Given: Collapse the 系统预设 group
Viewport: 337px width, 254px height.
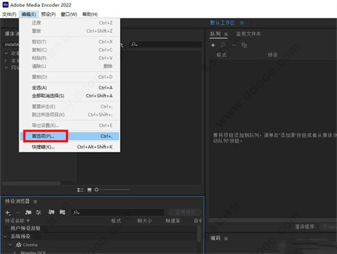Looking at the screenshot, I should tap(5, 237).
